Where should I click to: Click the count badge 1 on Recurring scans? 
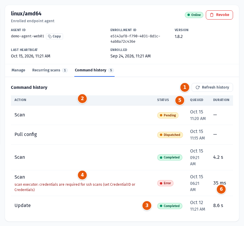(x=65, y=70)
